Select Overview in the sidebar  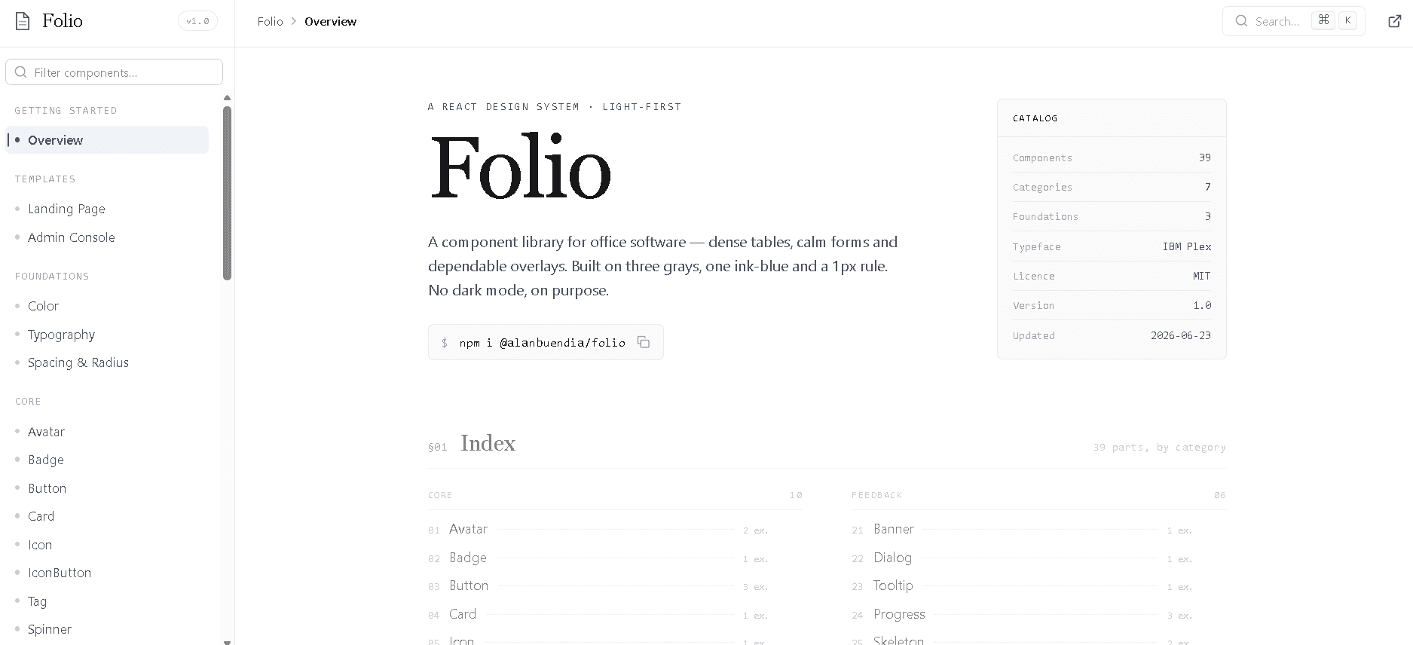click(x=107, y=140)
